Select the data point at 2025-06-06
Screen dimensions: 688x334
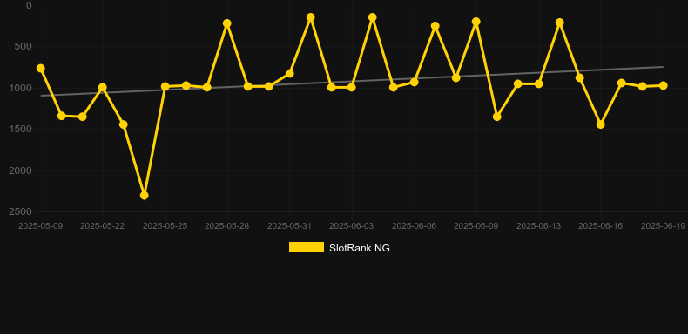[x=415, y=82]
